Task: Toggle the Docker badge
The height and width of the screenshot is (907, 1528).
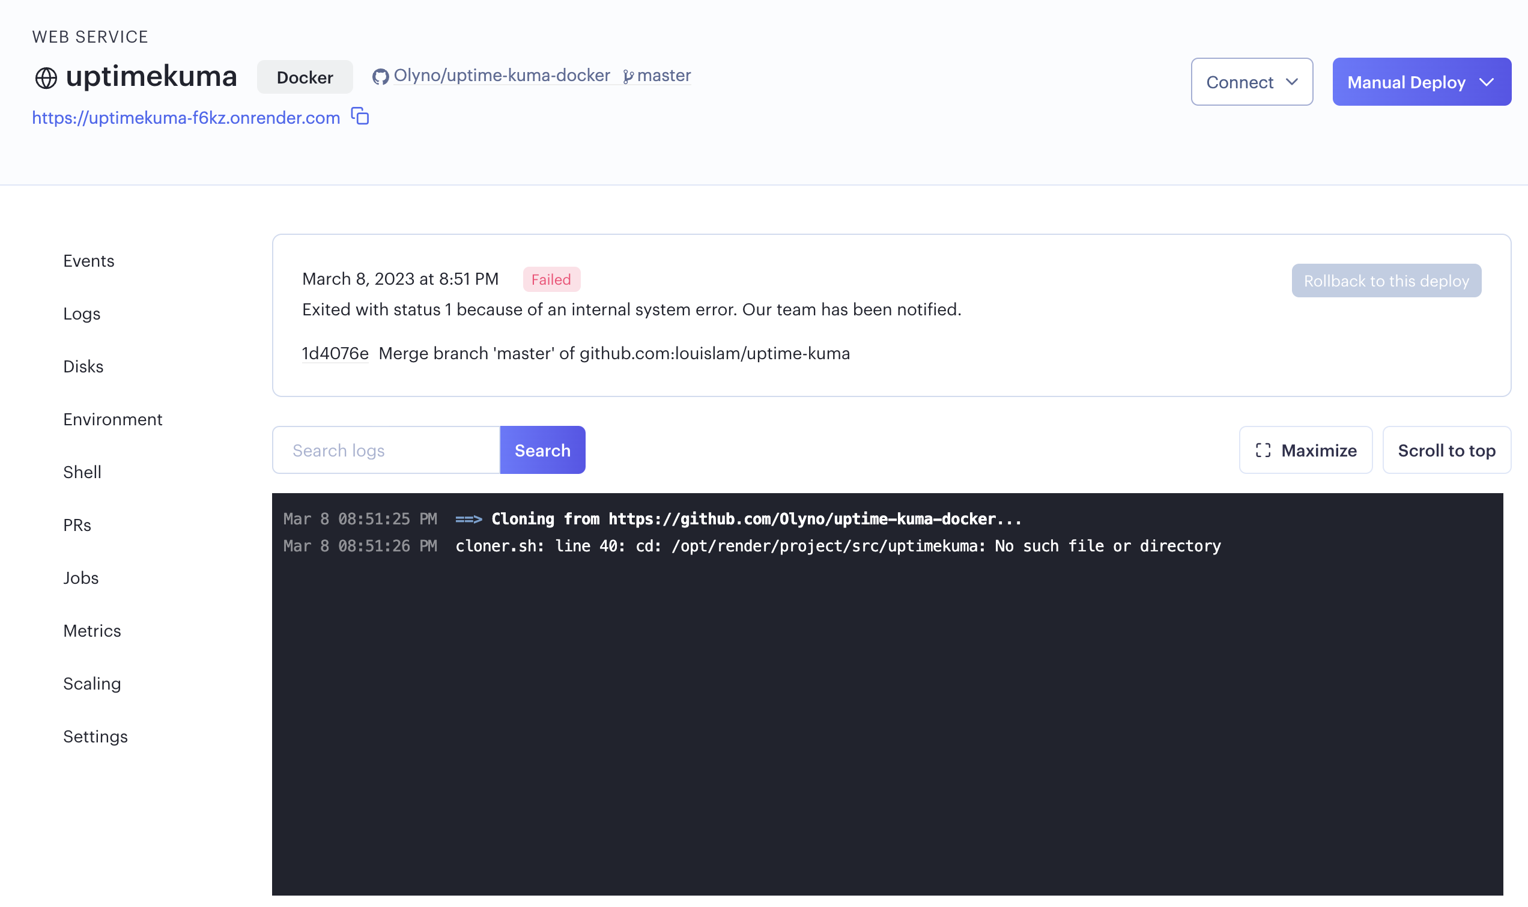Action: tap(305, 77)
